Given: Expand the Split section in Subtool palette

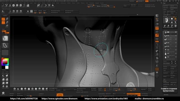Looking at the screenshot, I should [x=165, y=79].
